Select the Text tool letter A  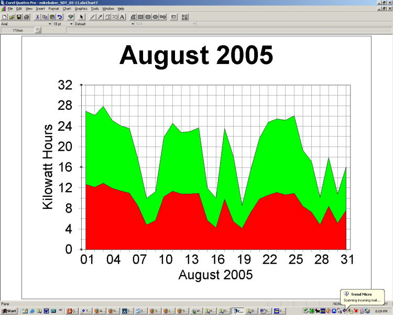(x=122, y=17)
